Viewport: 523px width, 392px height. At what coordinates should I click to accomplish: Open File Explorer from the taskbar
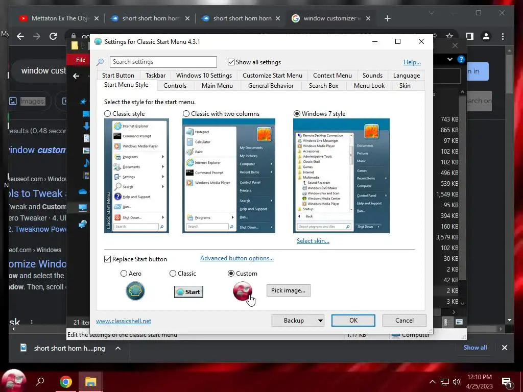point(90,382)
